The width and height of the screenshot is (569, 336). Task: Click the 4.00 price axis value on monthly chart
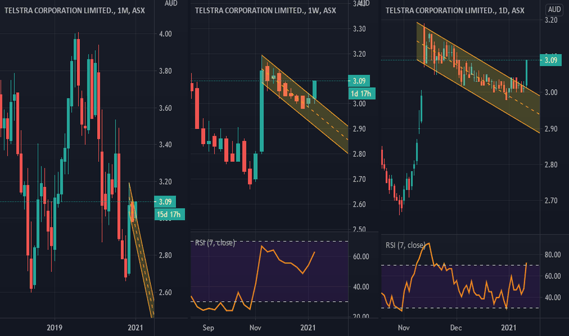tap(165, 34)
